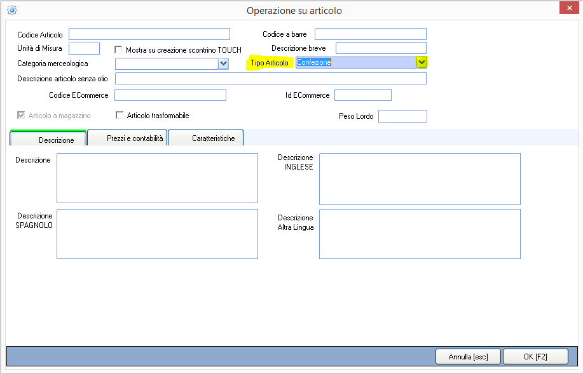The image size is (583, 374).
Task: Click the Unità di Misura field
Action: (84, 48)
